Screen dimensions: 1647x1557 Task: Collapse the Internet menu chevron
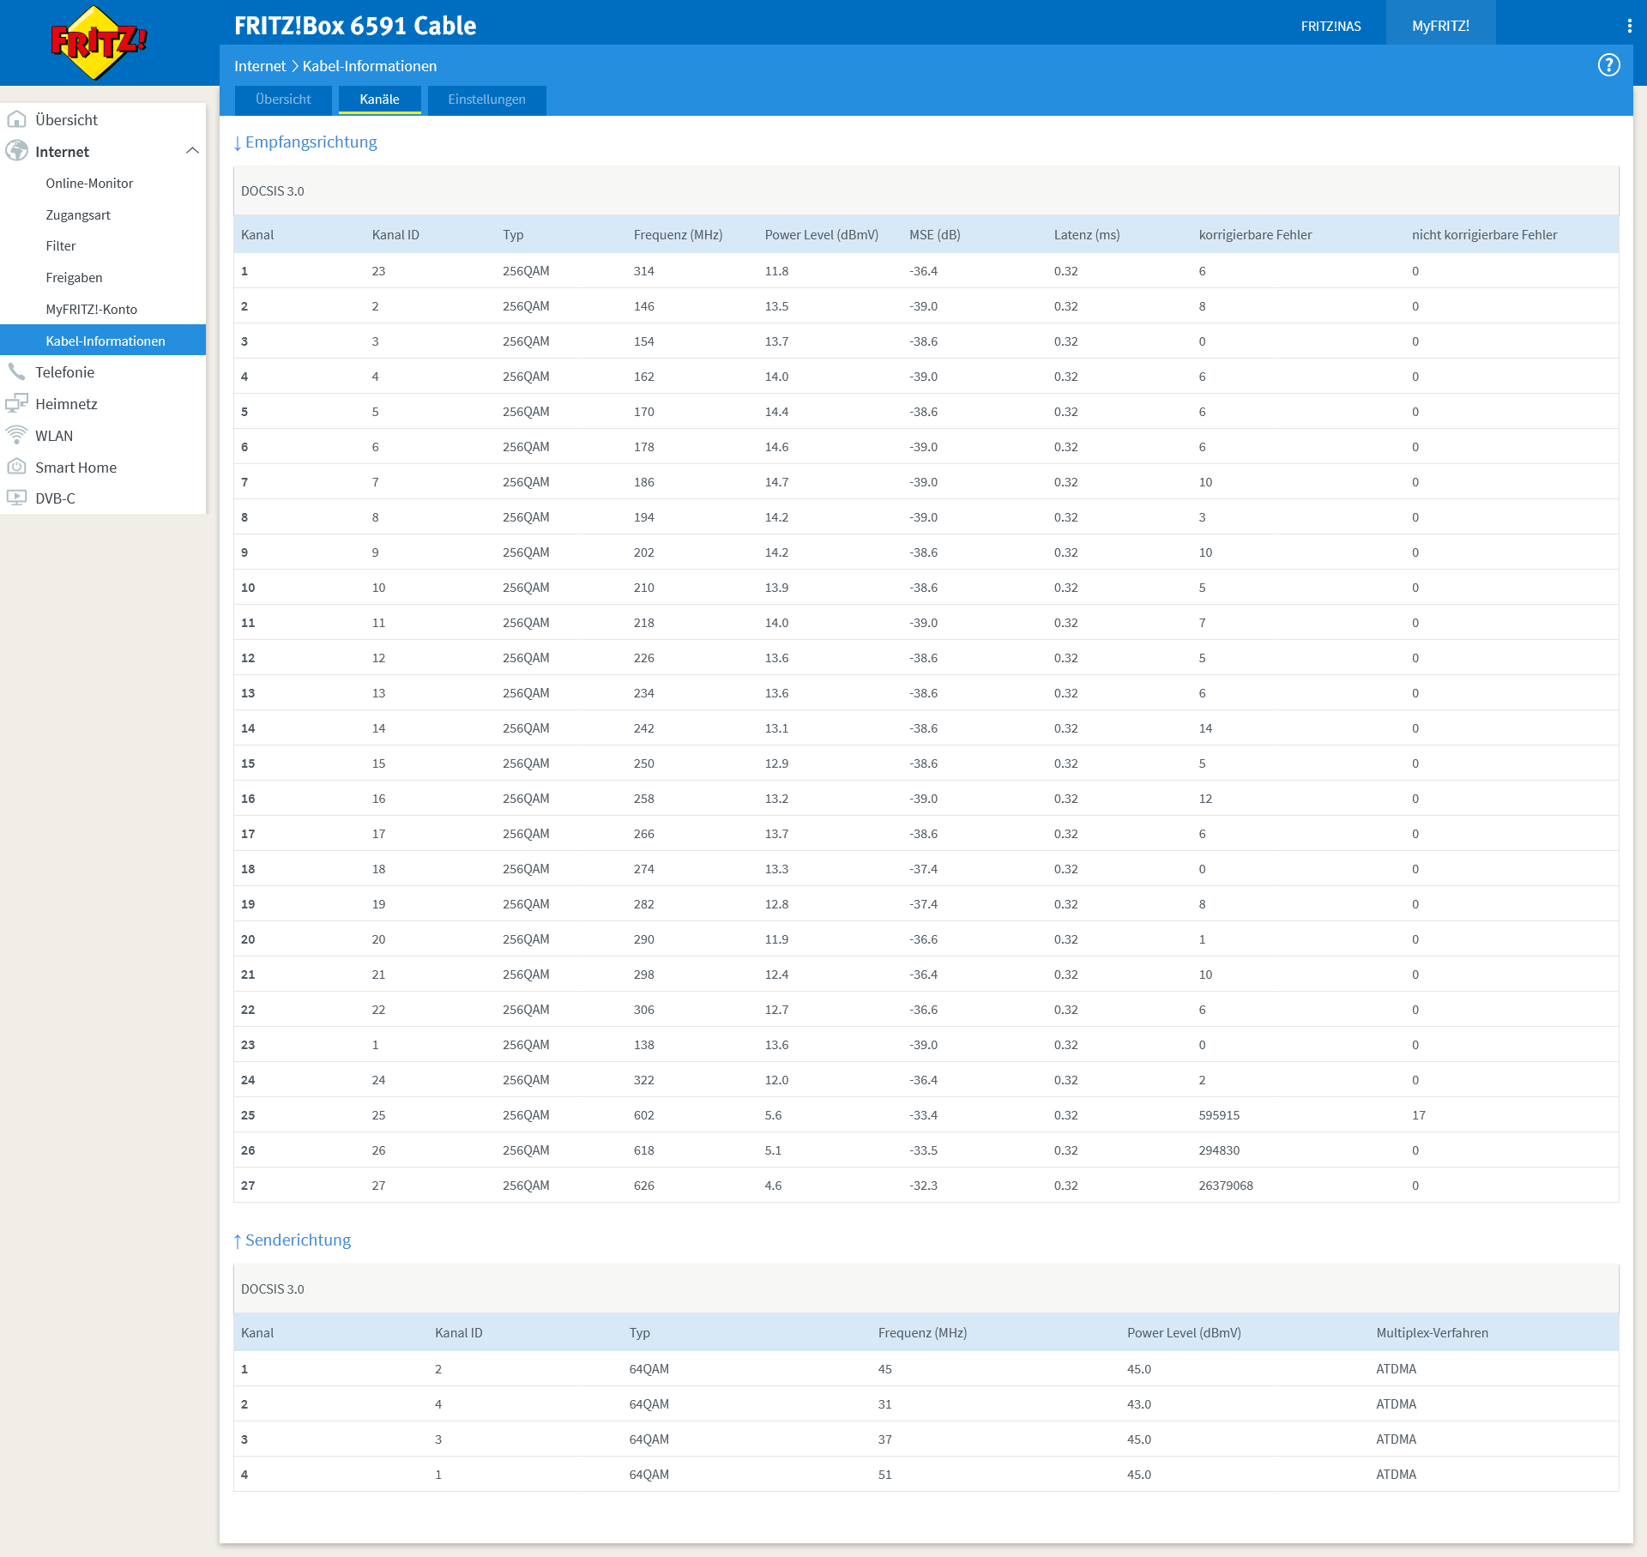192,151
